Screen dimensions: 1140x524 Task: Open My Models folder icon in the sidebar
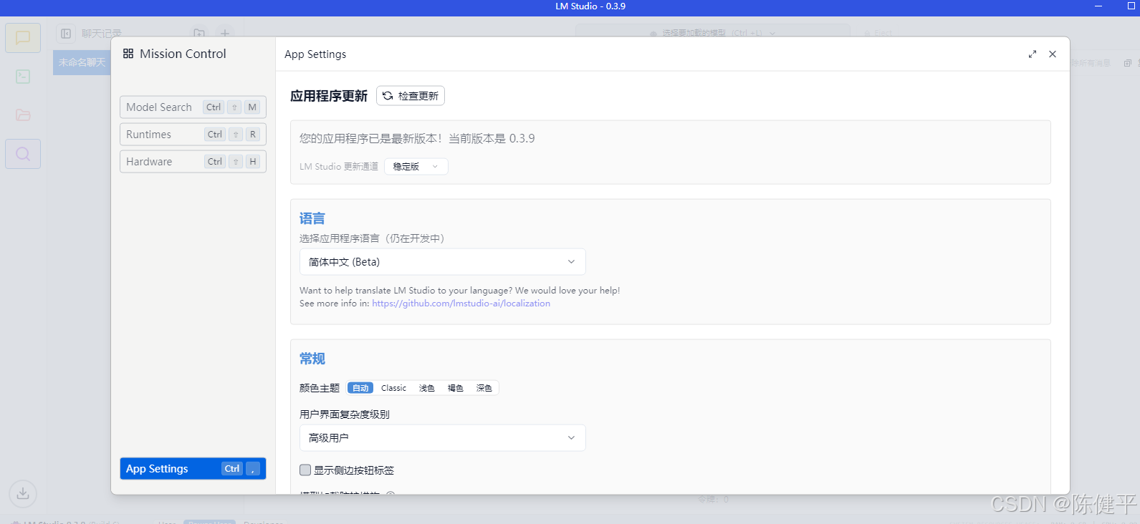tap(23, 115)
